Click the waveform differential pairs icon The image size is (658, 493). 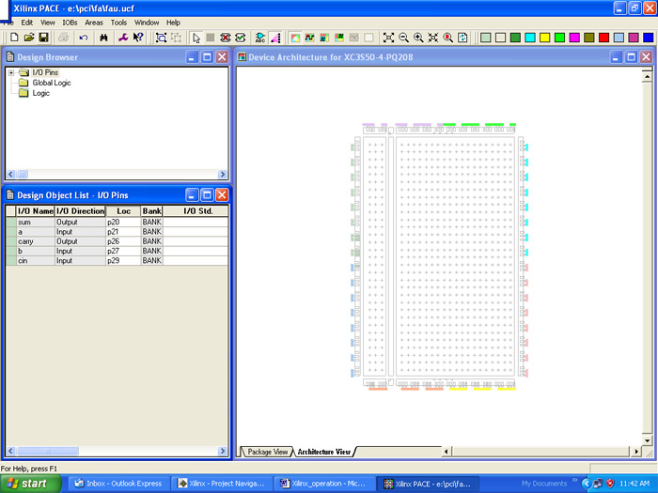pos(309,38)
